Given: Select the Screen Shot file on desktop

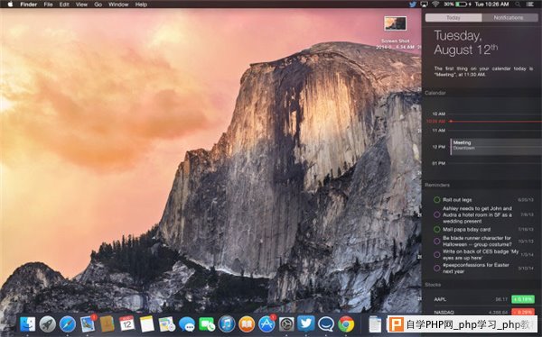Looking at the screenshot, I should click(x=395, y=23).
